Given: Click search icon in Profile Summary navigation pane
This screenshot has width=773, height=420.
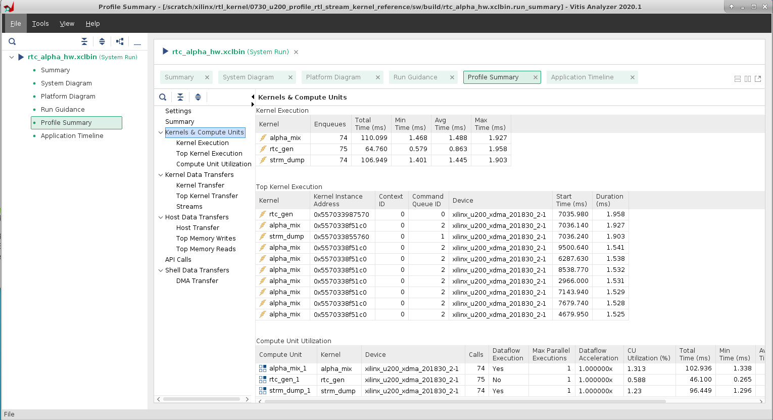Looking at the screenshot, I should click(x=163, y=97).
